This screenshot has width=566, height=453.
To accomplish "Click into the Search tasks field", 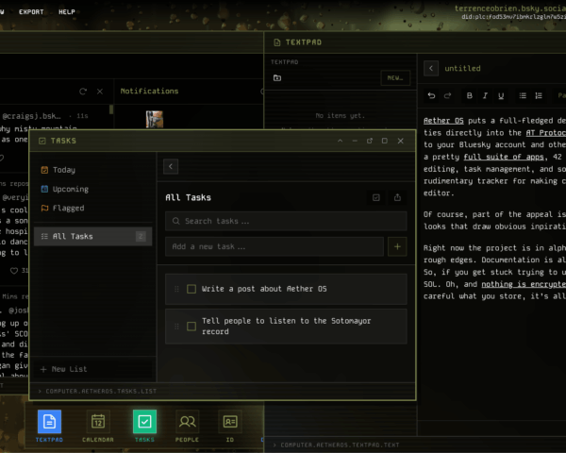I will tap(288, 221).
